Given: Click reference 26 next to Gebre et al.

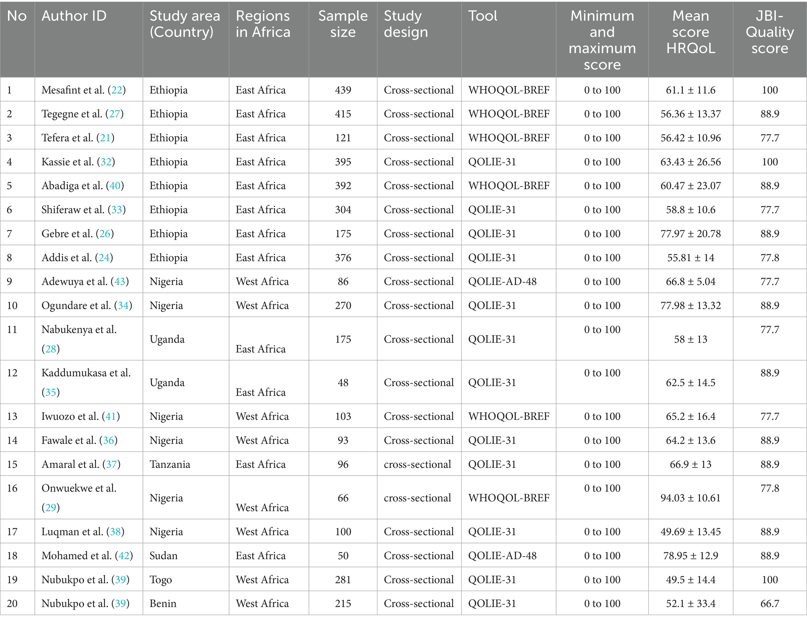Looking at the screenshot, I should click(x=105, y=234).
